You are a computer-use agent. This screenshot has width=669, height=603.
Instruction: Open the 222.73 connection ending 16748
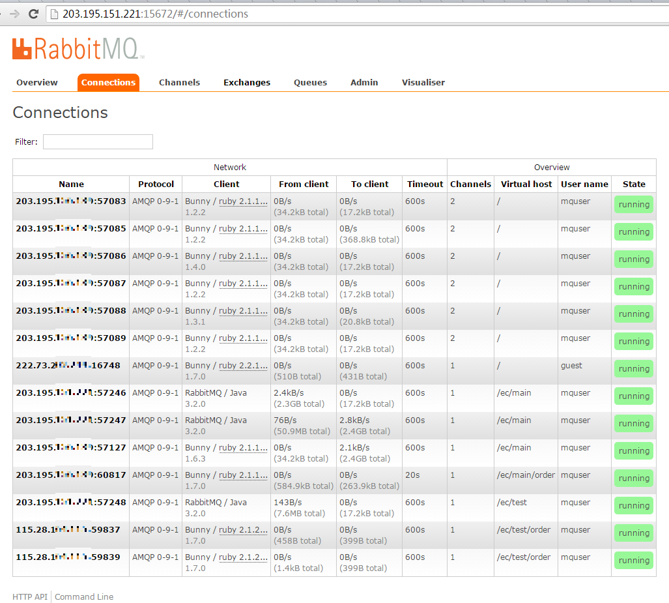(x=68, y=365)
